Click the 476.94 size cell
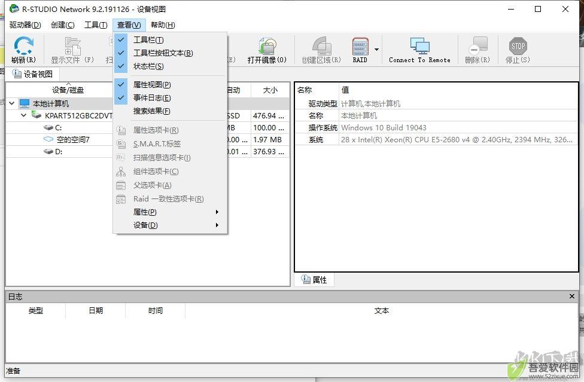 coord(269,116)
